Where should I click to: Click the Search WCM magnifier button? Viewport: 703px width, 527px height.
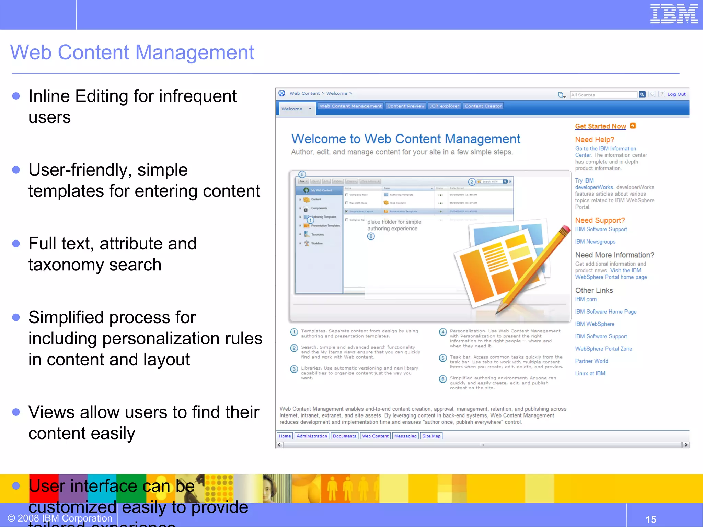tap(505, 181)
